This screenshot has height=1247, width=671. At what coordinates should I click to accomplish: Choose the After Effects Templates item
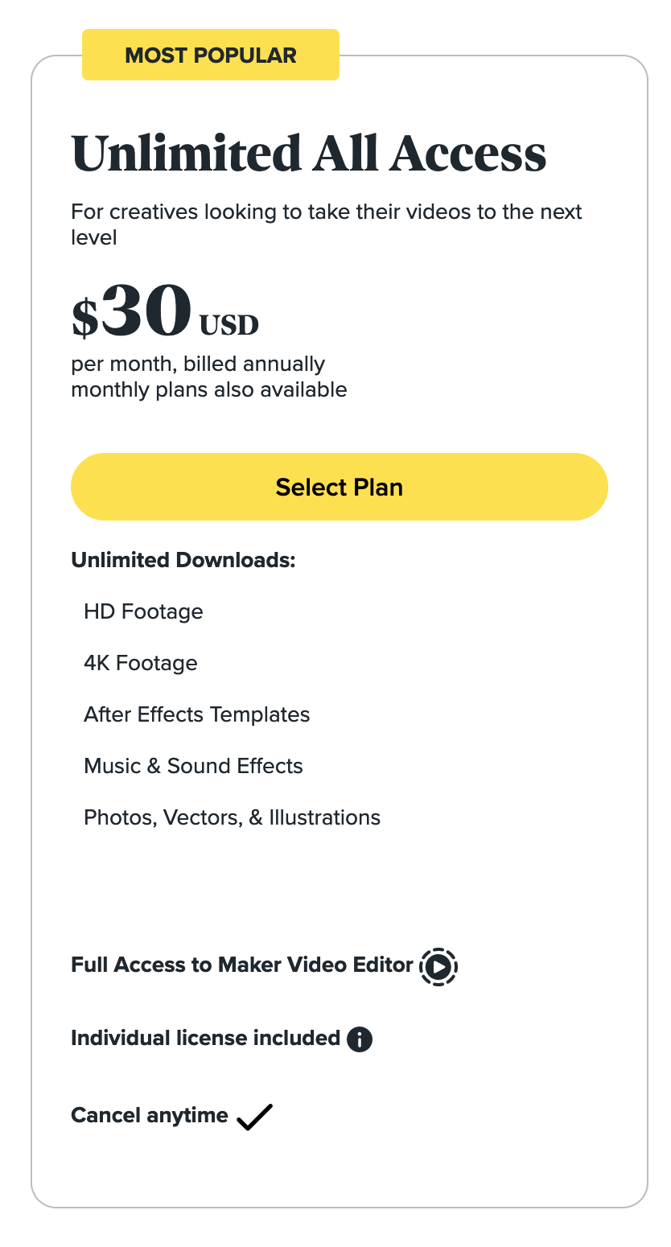197,715
